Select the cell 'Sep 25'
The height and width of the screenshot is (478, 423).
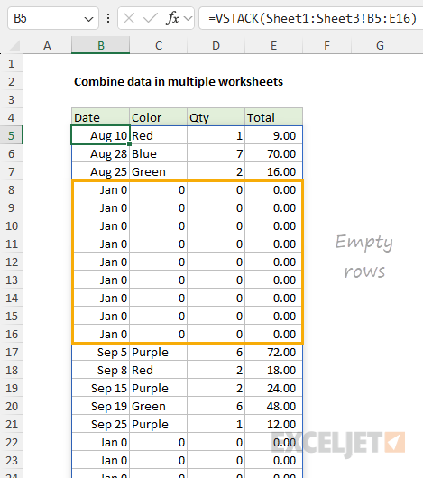coord(101,423)
